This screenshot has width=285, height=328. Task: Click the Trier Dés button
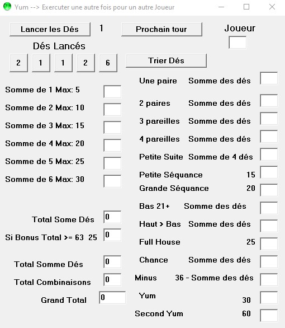click(166, 60)
